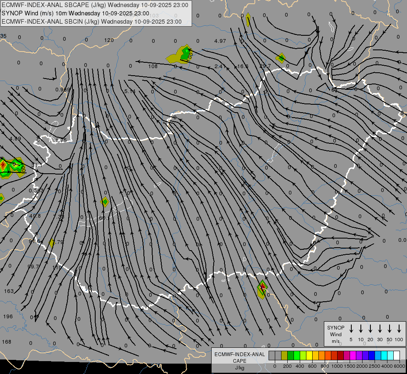
Task: Click the 10 m/s wind arrow in legend
Action: (361, 329)
